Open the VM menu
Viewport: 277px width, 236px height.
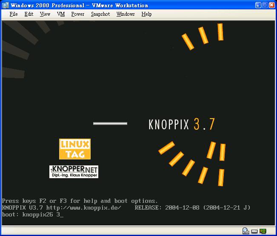[61, 14]
